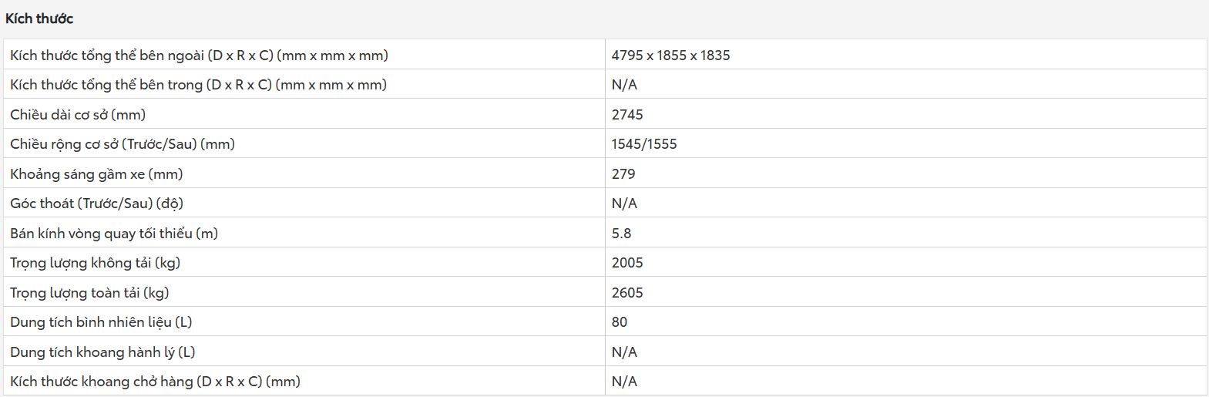Click the Kích thước khoang chở hàng label

pos(155,382)
